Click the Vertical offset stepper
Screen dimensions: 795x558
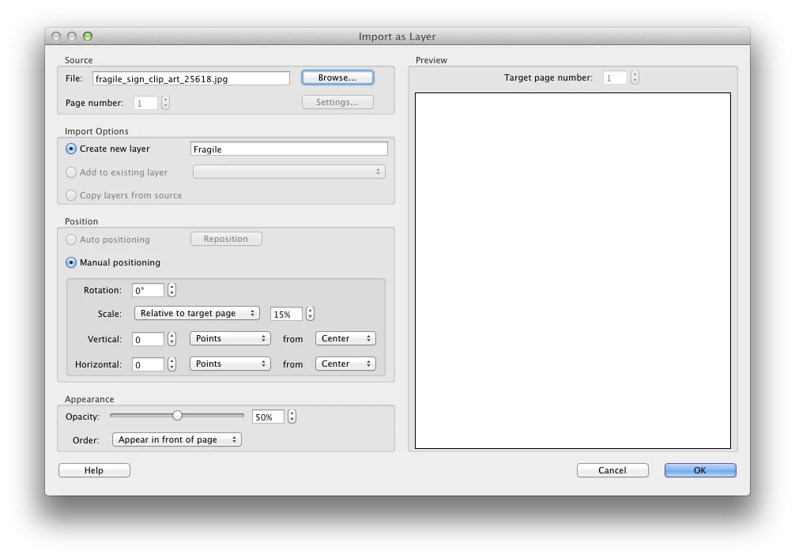171,339
